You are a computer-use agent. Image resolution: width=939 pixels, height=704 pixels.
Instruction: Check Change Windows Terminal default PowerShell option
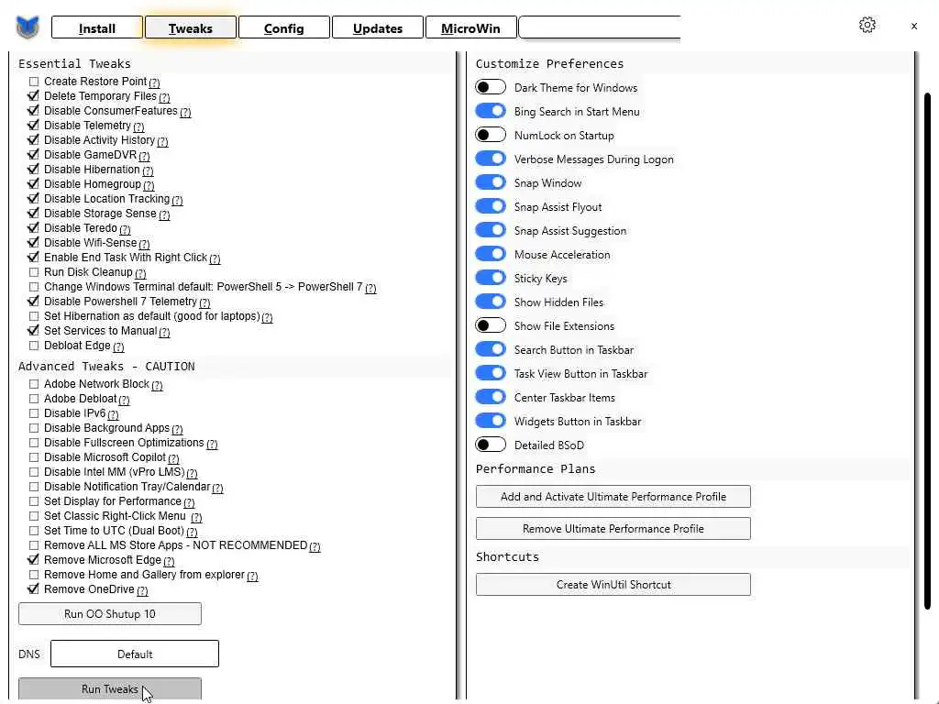[34, 287]
